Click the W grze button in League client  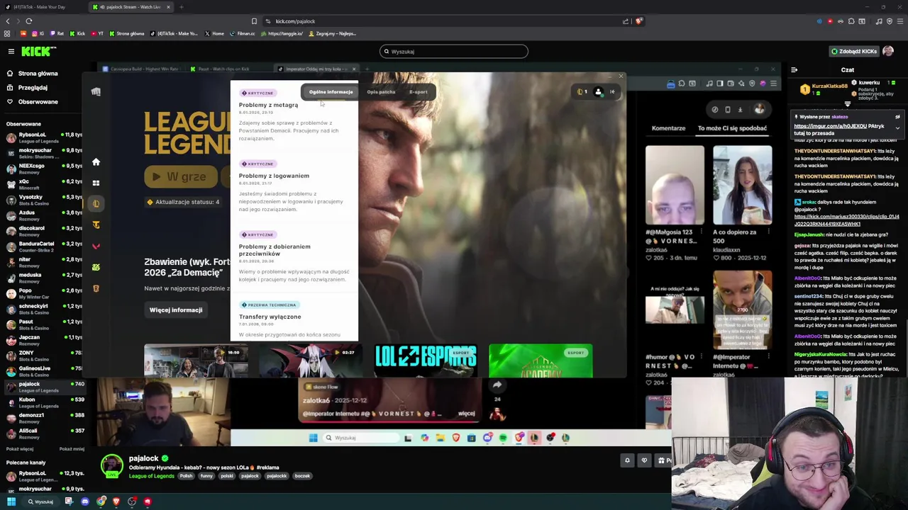(x=180, y=177)
